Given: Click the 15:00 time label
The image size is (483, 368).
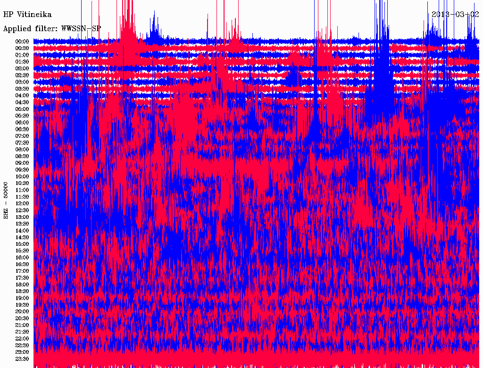Looking at the screenshot, I should point(22,244).
